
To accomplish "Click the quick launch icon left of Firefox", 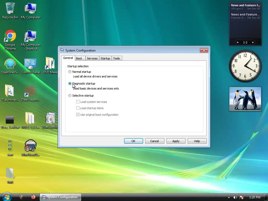I will point(21,197).
